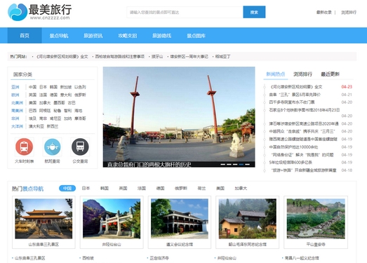Screen dimensions: 367x263
Task: Switch to the 浏览排行 news tab
Action: [x=303, y=74]
